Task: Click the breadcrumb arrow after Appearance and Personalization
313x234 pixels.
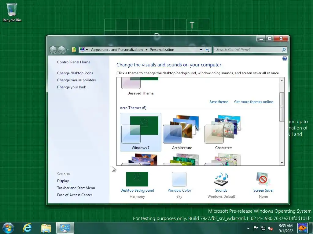Action: point(146,50)
